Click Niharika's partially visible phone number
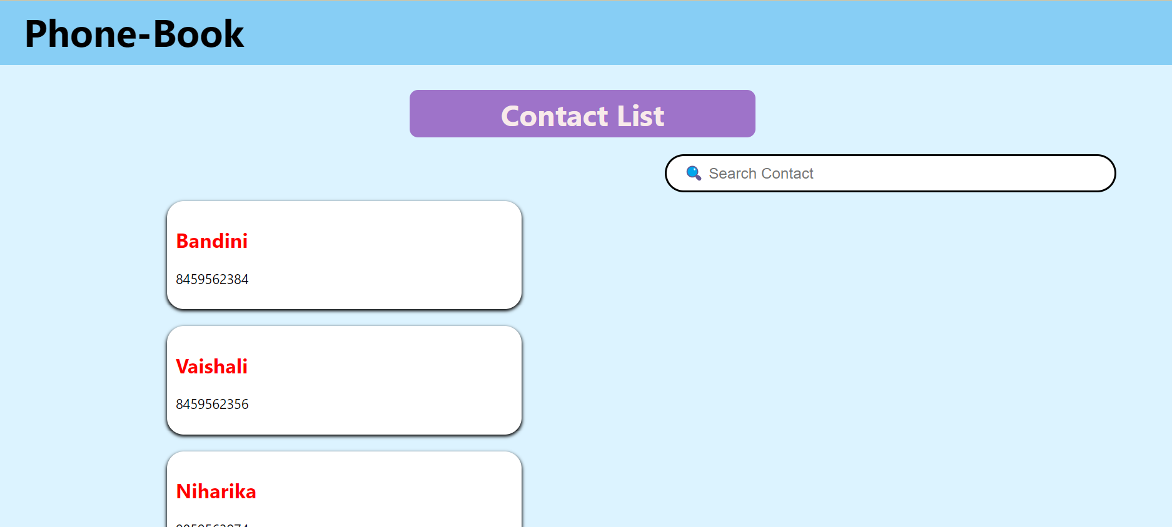This screenshot has width=1172, height=527. coord(212,525)
